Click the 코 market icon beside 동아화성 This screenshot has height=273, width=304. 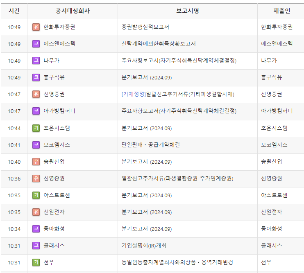coord(36,229)
